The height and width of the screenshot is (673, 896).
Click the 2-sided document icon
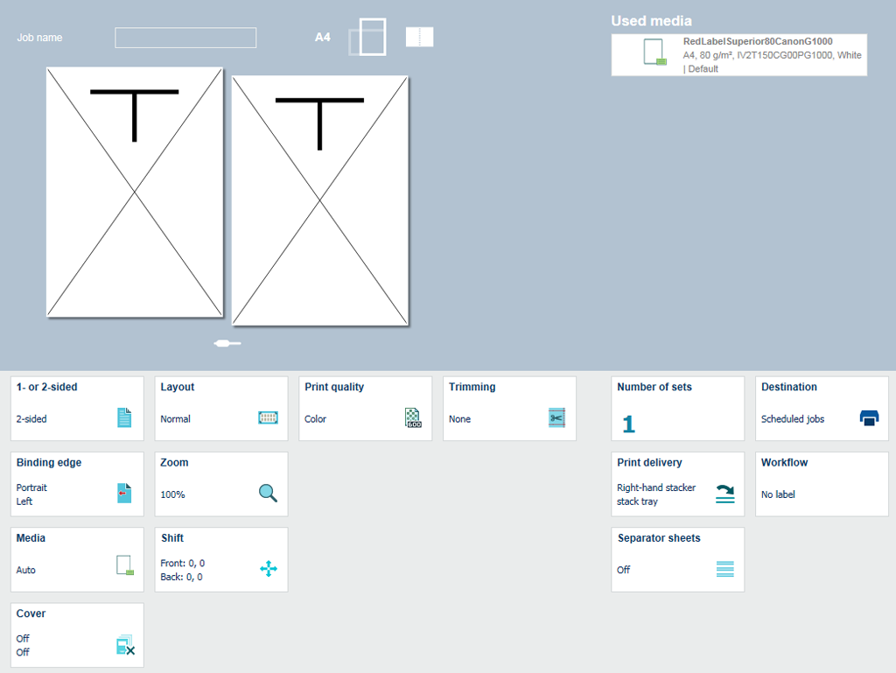pyautogui.click(x=124, y=418)
